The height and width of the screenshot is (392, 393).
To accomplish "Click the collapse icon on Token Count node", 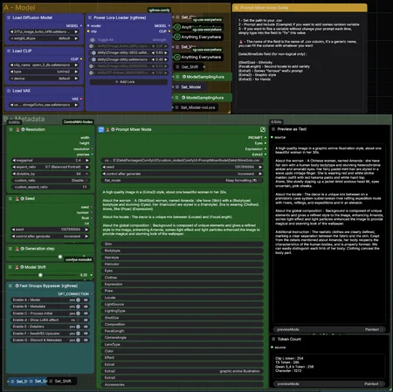I will click(x=273, y=339).
